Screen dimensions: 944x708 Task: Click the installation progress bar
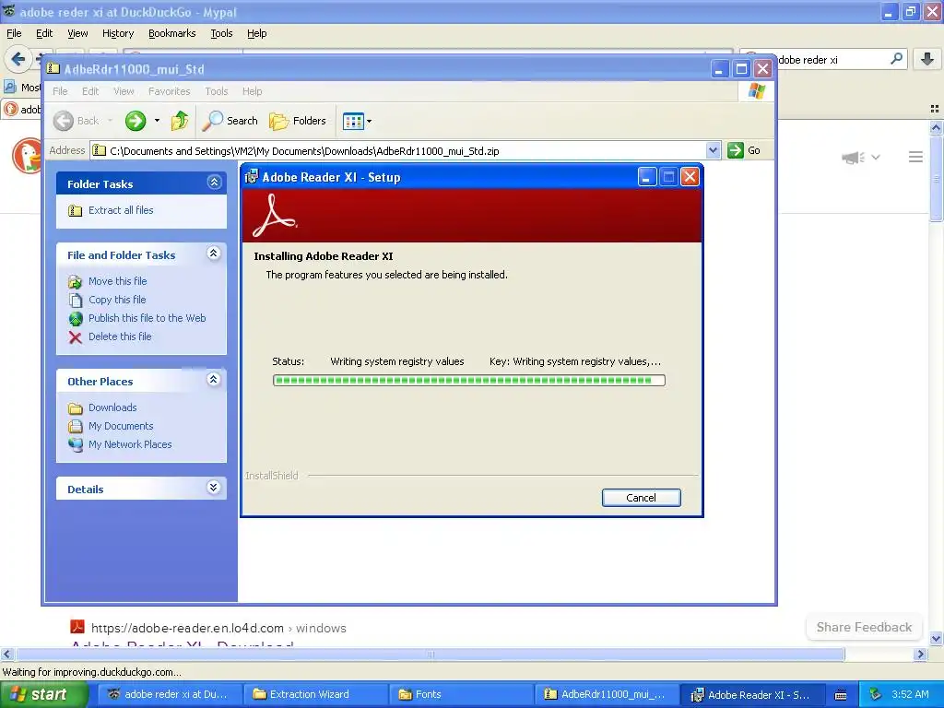click(x=469, y=381)
